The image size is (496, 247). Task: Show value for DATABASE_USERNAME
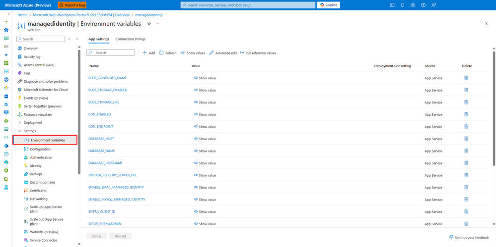click(x=205, y=163)
